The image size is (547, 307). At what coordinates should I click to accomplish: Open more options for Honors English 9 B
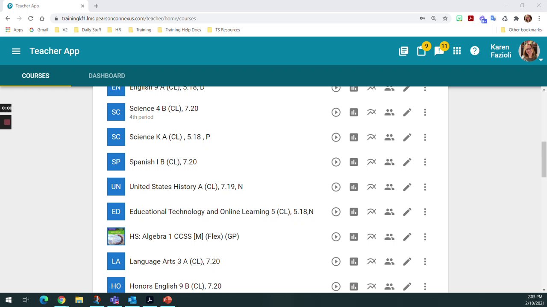pyautogui.click(x=425, y=287)
